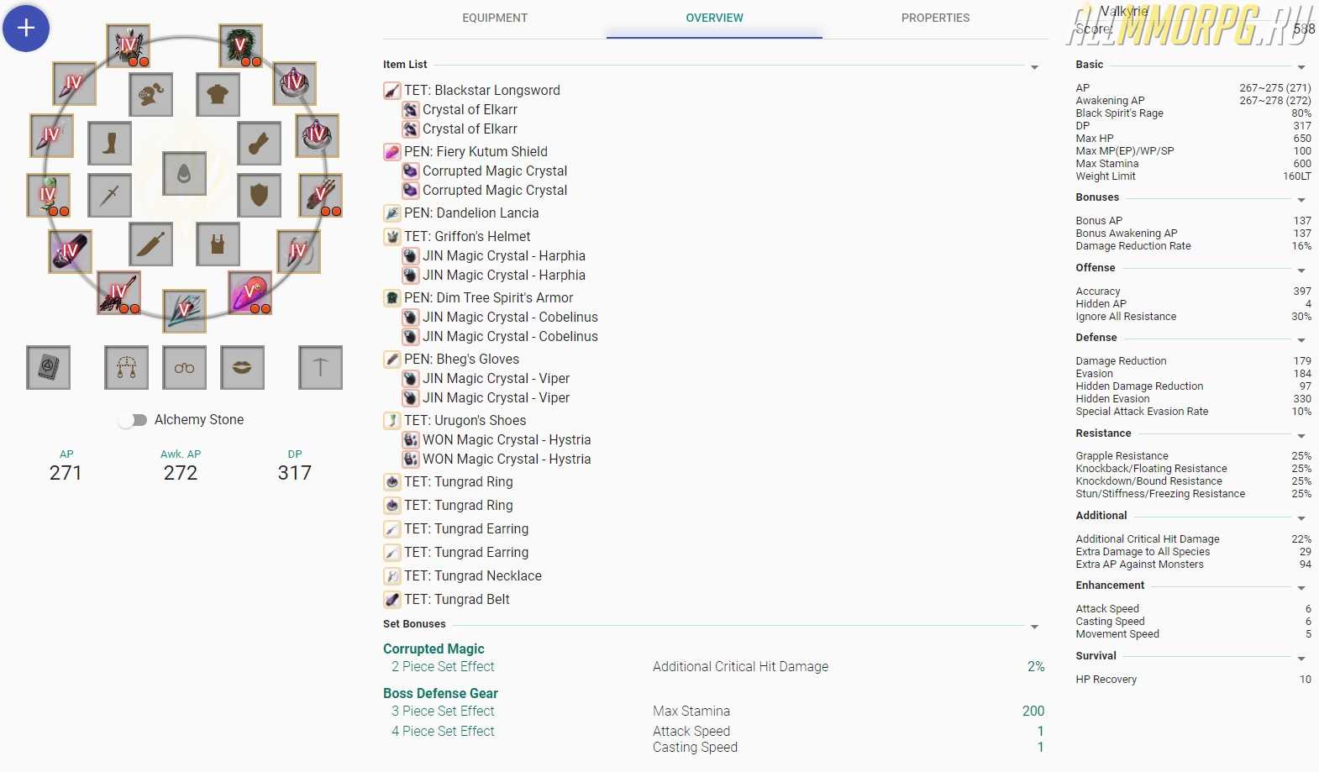The height and width of the screenshot is (772, 1319).
Task: Open the lips accessory slot
Action: click(x=242, y=367)
